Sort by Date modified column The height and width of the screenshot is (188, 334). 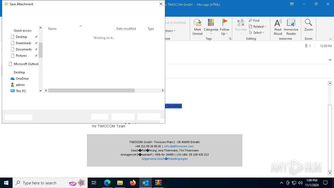(x=126, y=29)
